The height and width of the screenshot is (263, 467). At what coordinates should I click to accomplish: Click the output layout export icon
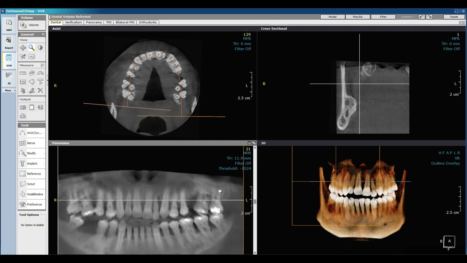40,107
